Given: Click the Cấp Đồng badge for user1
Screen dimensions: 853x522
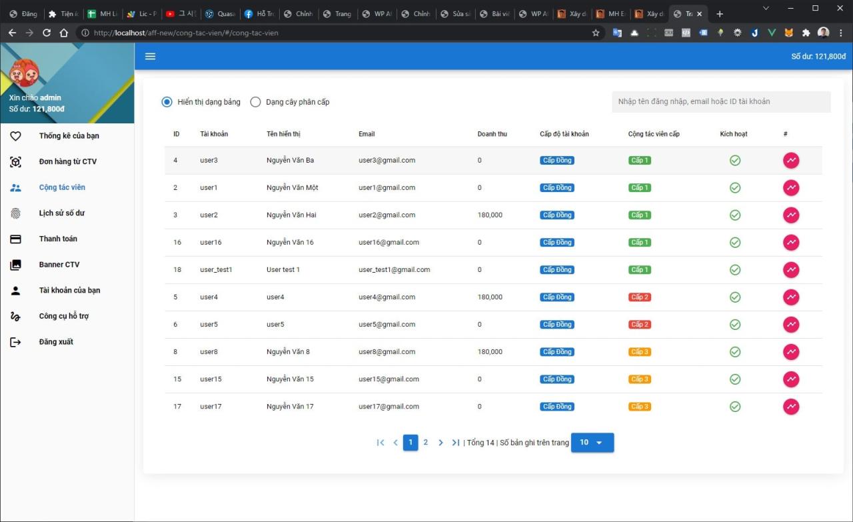Looking at the screenshot, I should click(x=556, y=187).
